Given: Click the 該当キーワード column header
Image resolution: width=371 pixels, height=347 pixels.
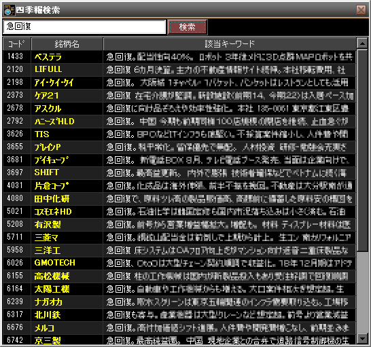Looking at the screenshot, I should [x=230, y=44].
